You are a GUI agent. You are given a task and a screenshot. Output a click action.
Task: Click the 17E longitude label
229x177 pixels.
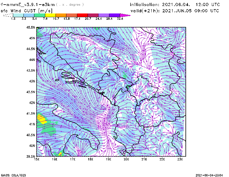[x=72, y=159]
